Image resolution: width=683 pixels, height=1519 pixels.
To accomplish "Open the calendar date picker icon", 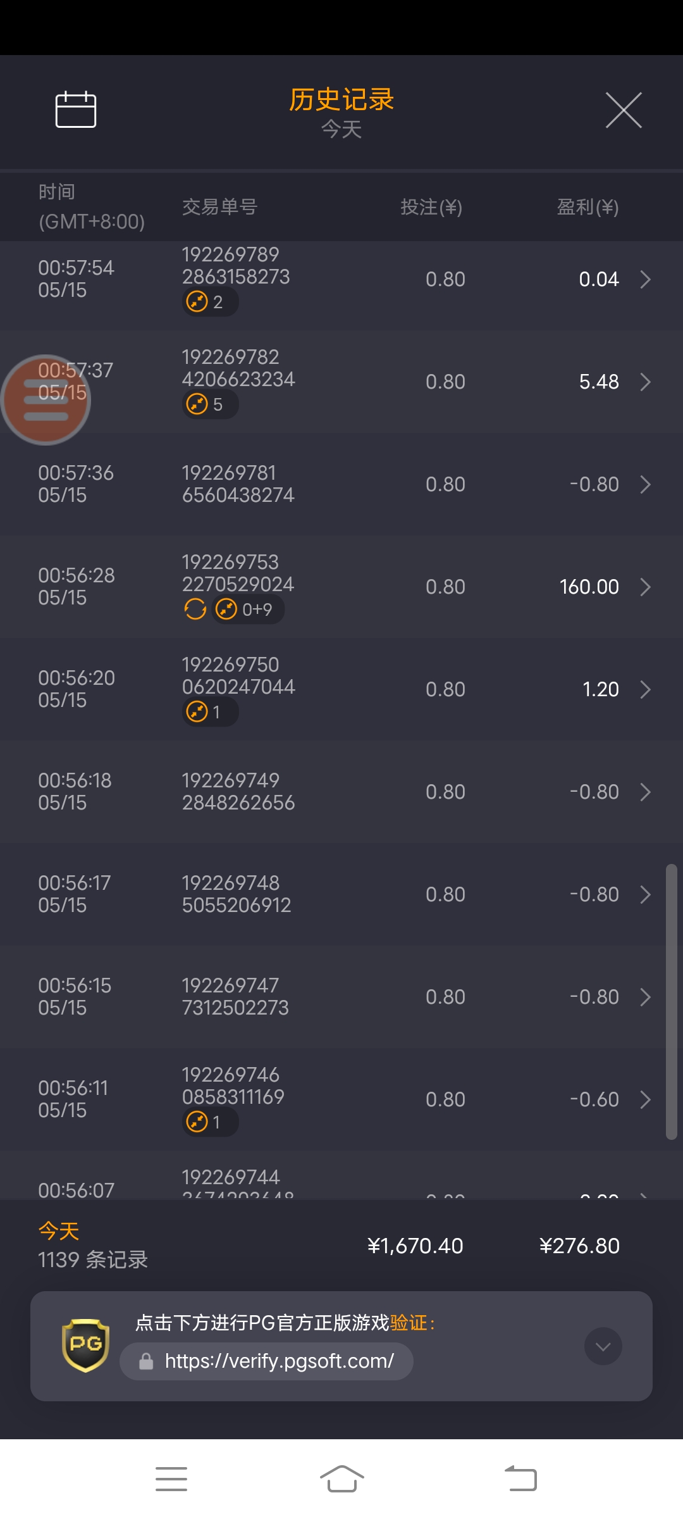I will (76, 109).
